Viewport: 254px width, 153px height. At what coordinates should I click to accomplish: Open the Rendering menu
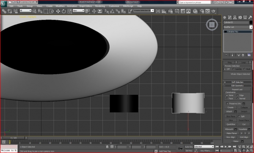(x=100, y=6)
